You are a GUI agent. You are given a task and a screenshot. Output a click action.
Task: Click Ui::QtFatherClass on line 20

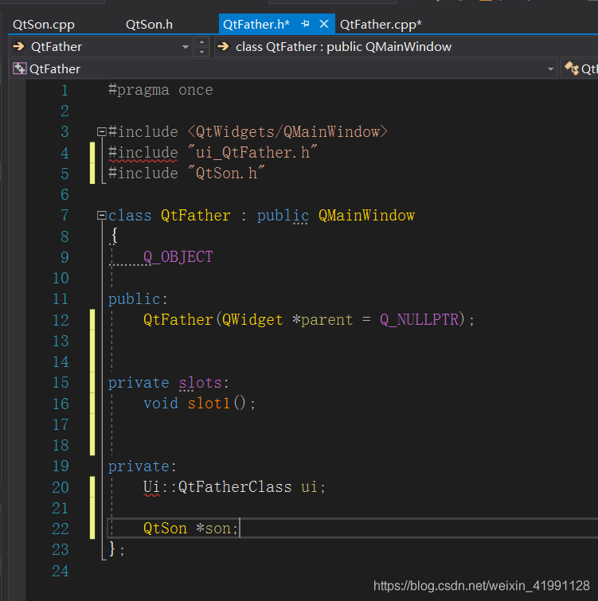point(217,487)
